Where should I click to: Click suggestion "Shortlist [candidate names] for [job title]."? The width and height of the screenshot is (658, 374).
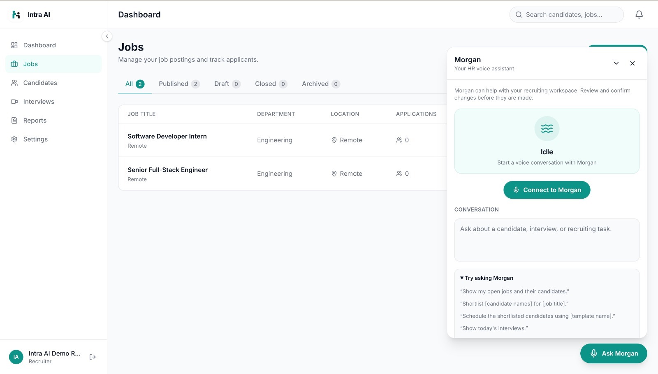514,304
